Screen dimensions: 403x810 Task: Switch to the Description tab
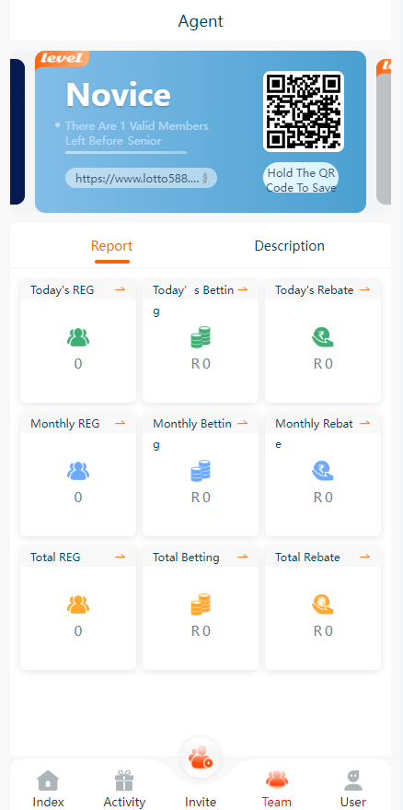click(x=290, y=246)
